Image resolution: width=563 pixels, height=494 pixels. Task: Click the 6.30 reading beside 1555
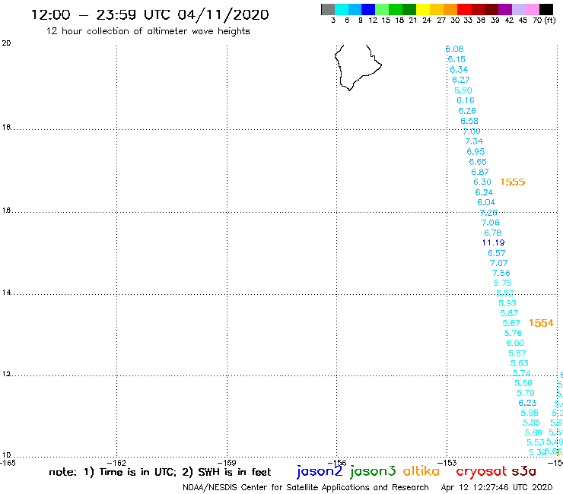click(482, 182)
